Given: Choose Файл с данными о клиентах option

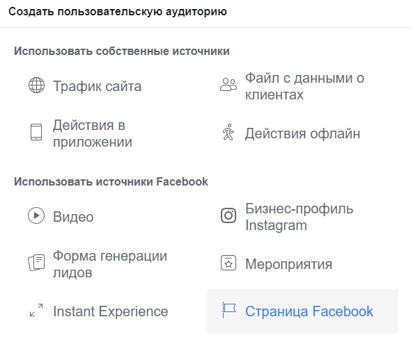Looking at the screenshot, I should (304, 86).
